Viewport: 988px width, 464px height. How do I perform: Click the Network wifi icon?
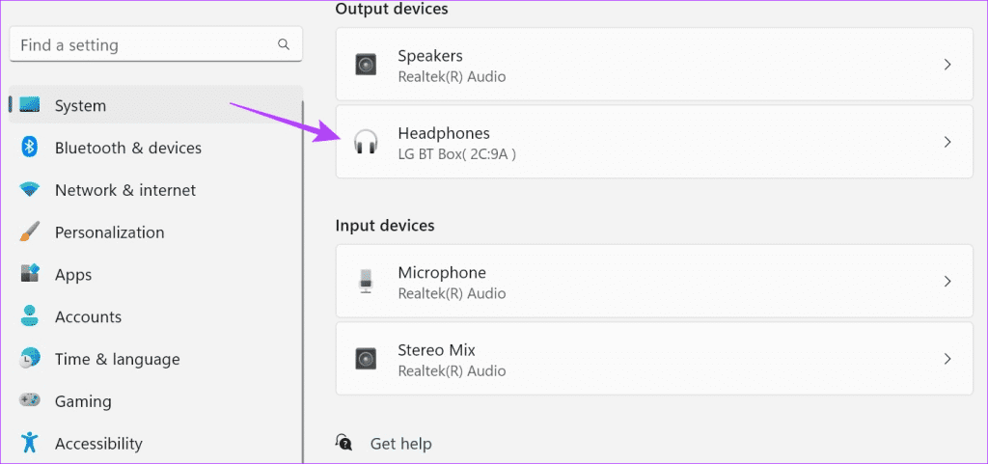coord(29,189)
